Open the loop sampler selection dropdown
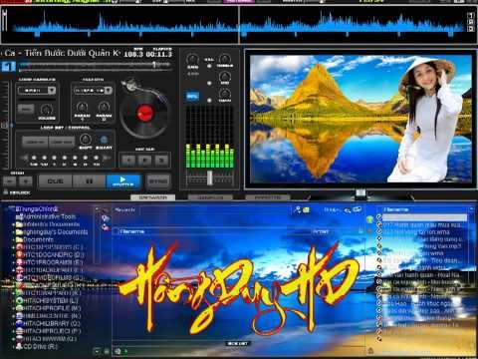Screen dimensions: 478x359 tap(37, 91)
